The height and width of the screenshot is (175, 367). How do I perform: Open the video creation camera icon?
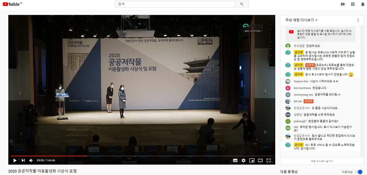pos(342,4)
